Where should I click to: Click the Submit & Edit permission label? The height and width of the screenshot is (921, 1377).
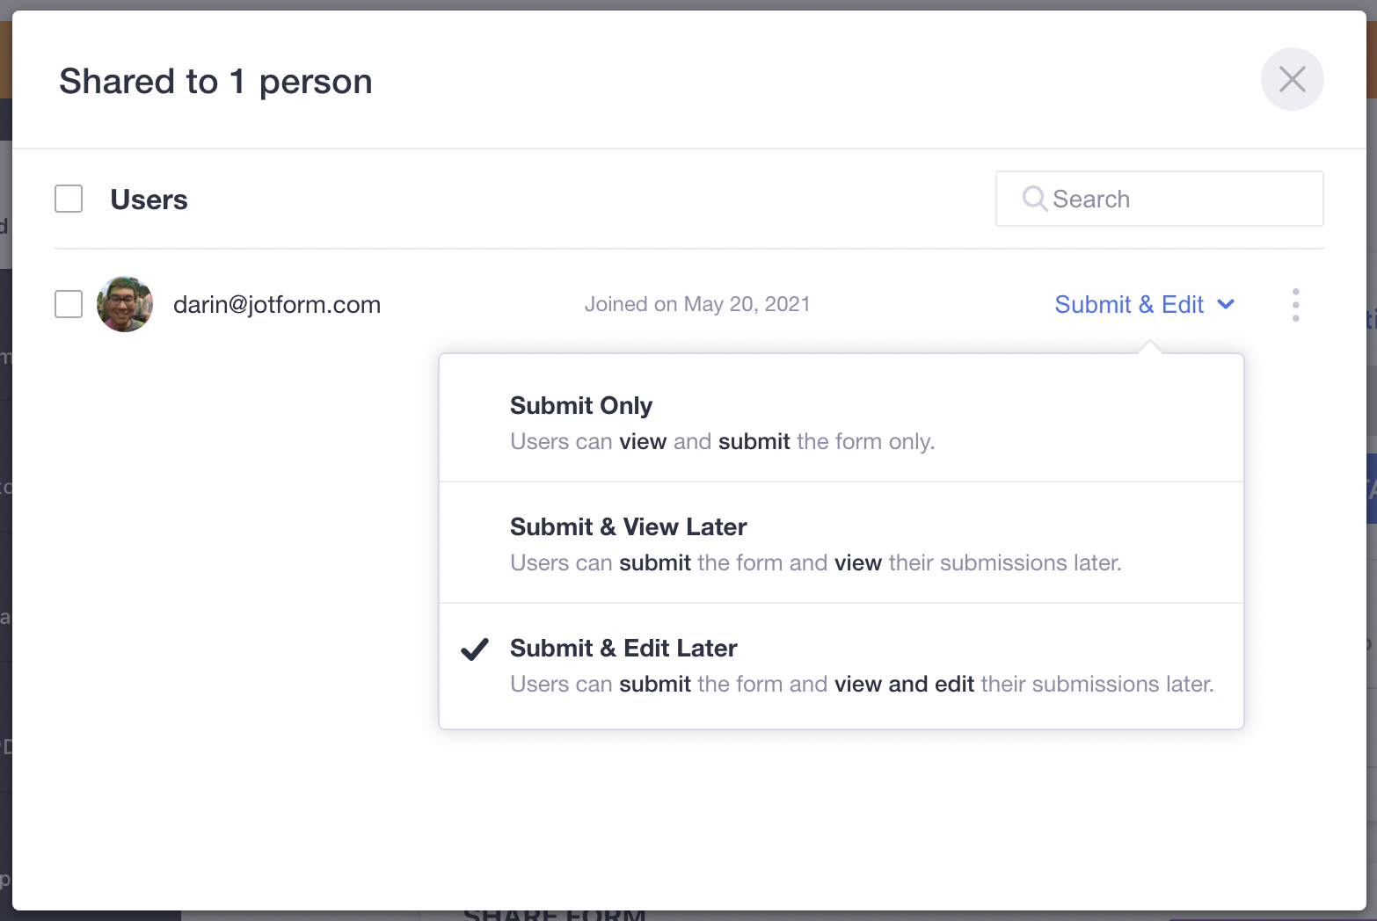[1128, 304]
